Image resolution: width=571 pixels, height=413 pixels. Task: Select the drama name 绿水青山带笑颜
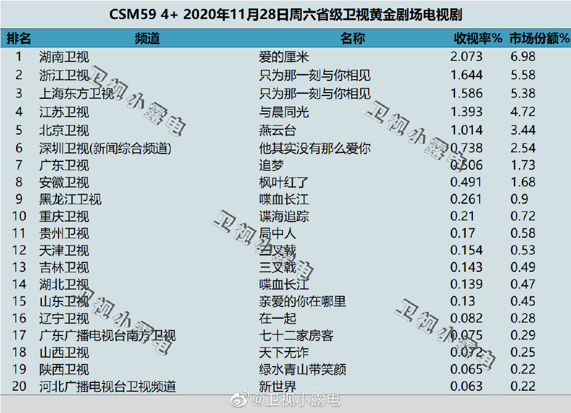[302, 369]
